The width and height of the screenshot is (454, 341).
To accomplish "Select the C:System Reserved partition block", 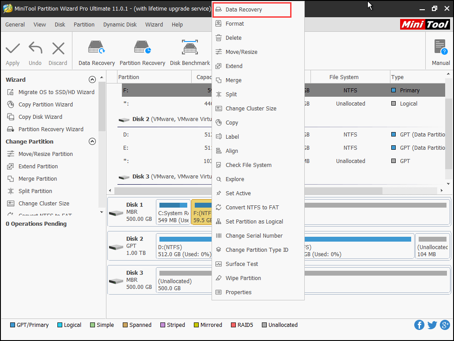I will 173,212.
